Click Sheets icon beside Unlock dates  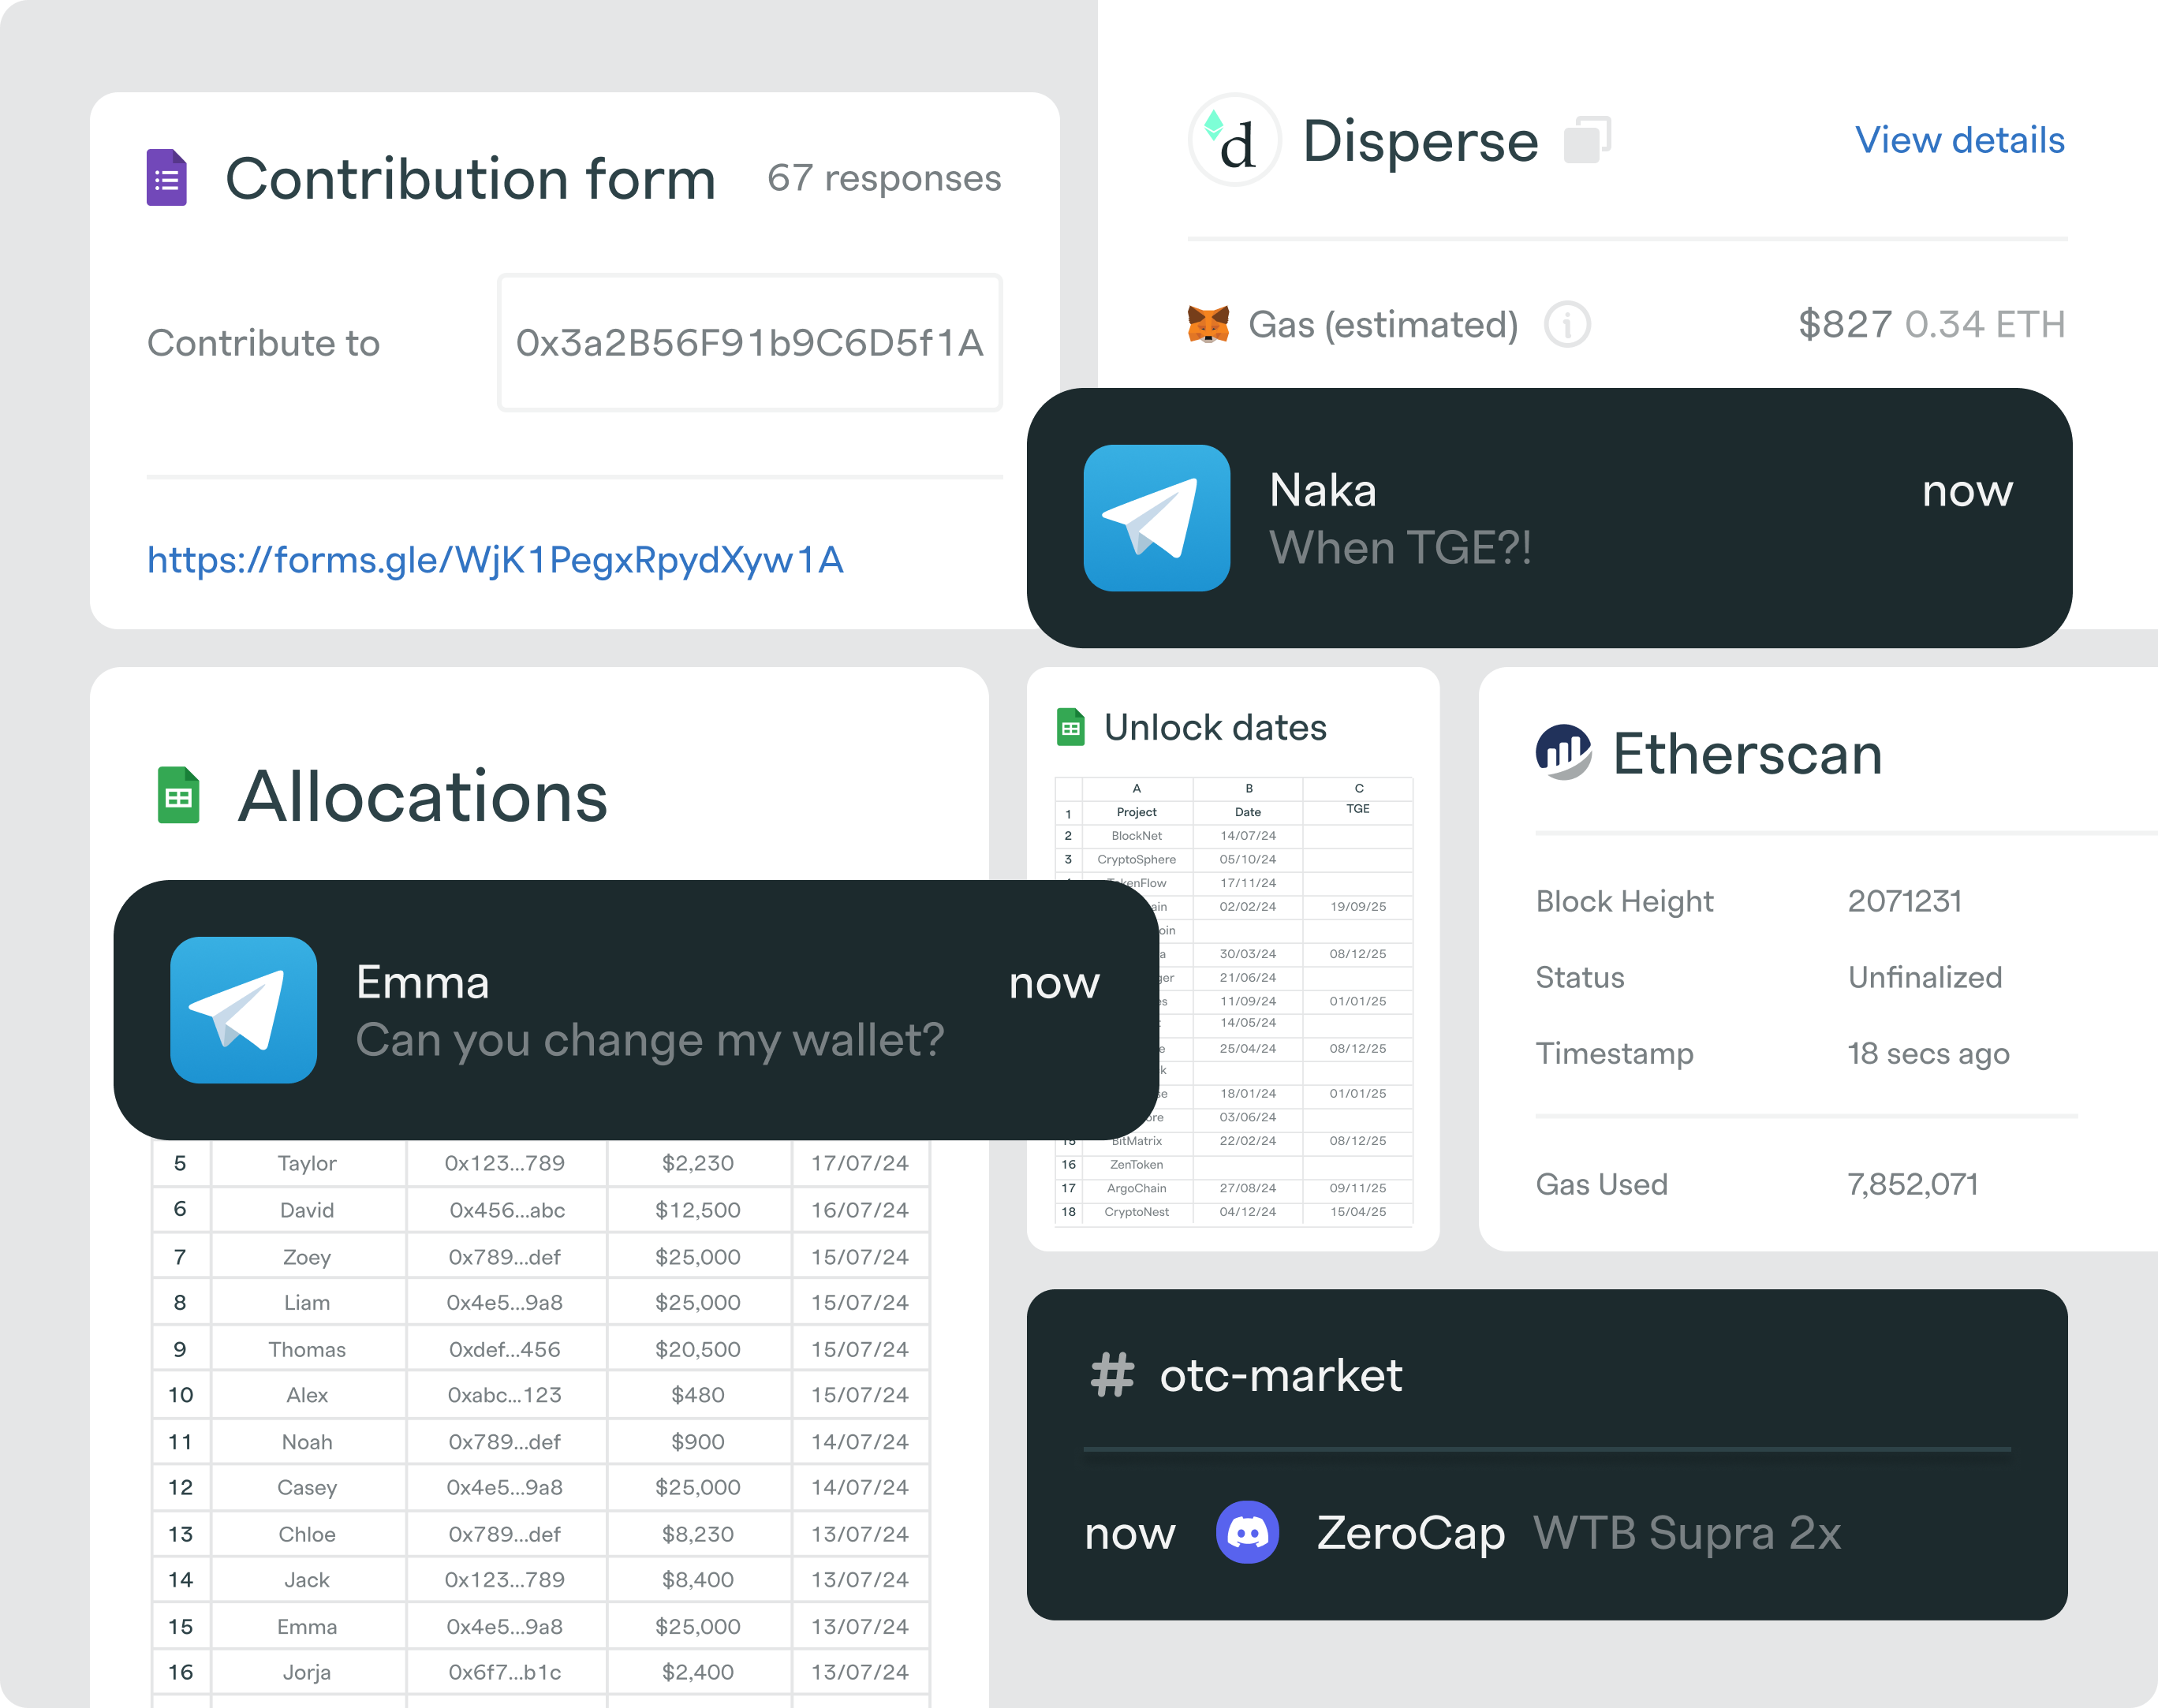(x=1070, y=727)
